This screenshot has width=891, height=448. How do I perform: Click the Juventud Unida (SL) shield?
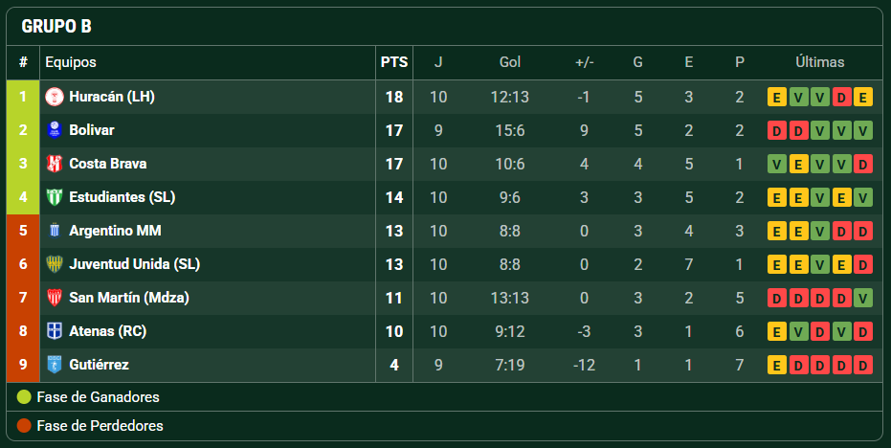coord(54,264)
